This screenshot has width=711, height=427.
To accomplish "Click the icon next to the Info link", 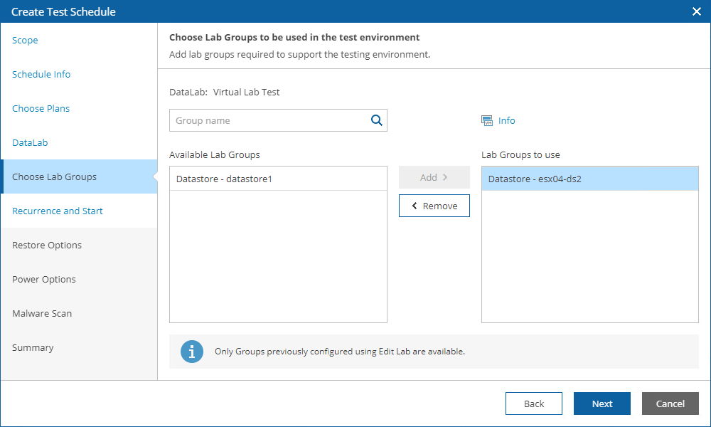I will click(x=487, y=120).
